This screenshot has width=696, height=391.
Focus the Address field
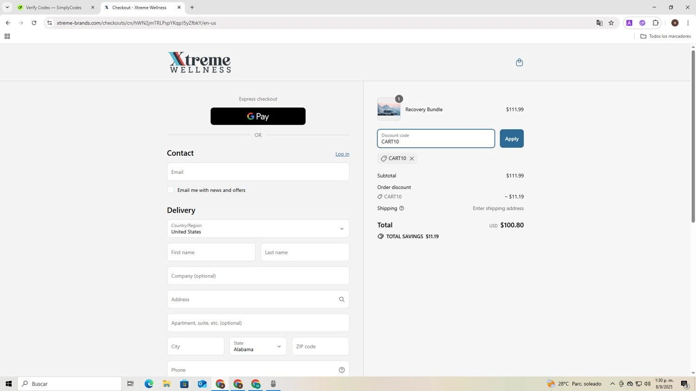[258, 299]
